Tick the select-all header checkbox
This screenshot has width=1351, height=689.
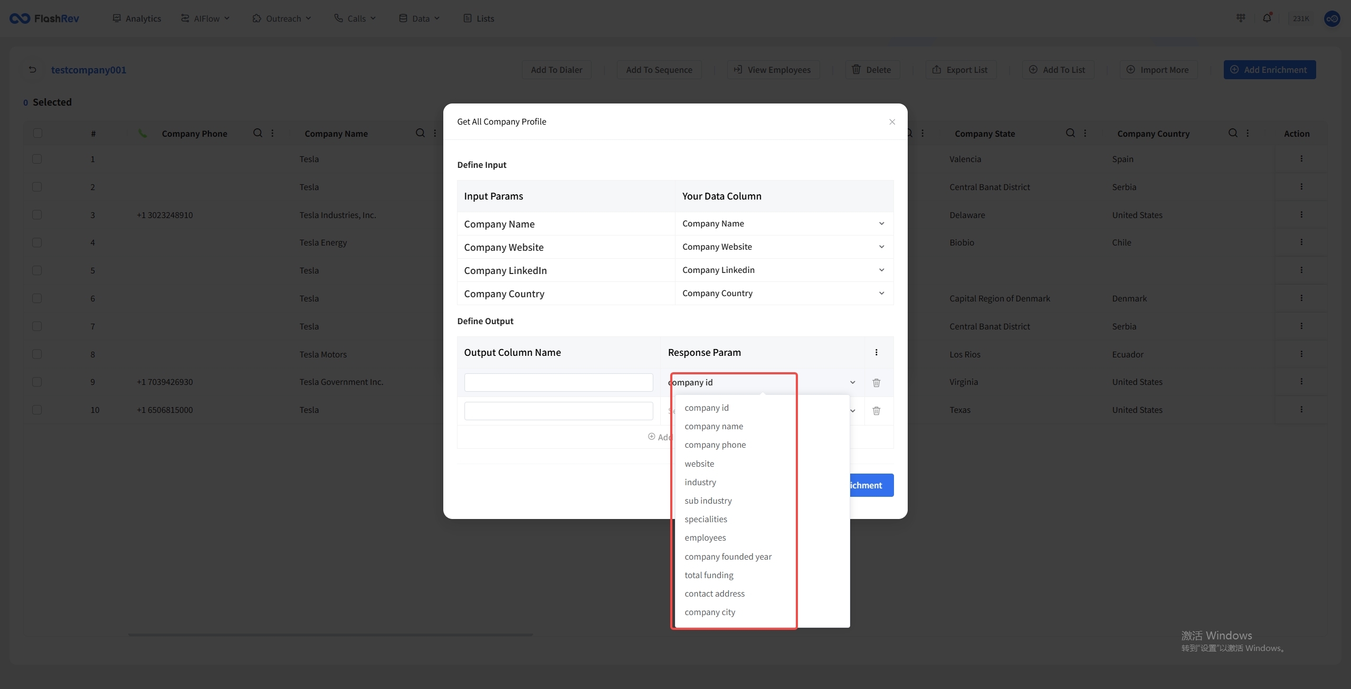pyautogui.click(x=37, y=133)
